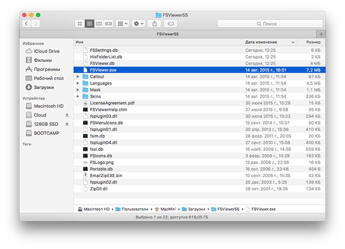
Task: Sort by Дата изменения column header
Action: [268, 42]
